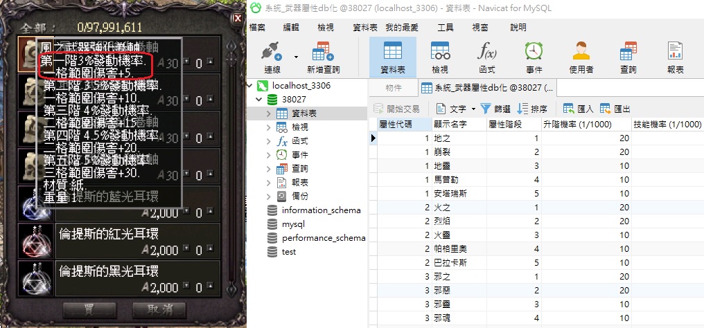Viewport: 704px width, 328px height.
Task: Click the 升階機率 (1/1000) column header
Action: tap(586, 124)
